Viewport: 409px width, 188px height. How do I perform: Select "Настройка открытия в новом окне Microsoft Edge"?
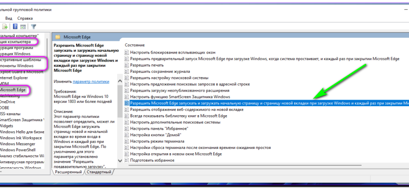176,154
